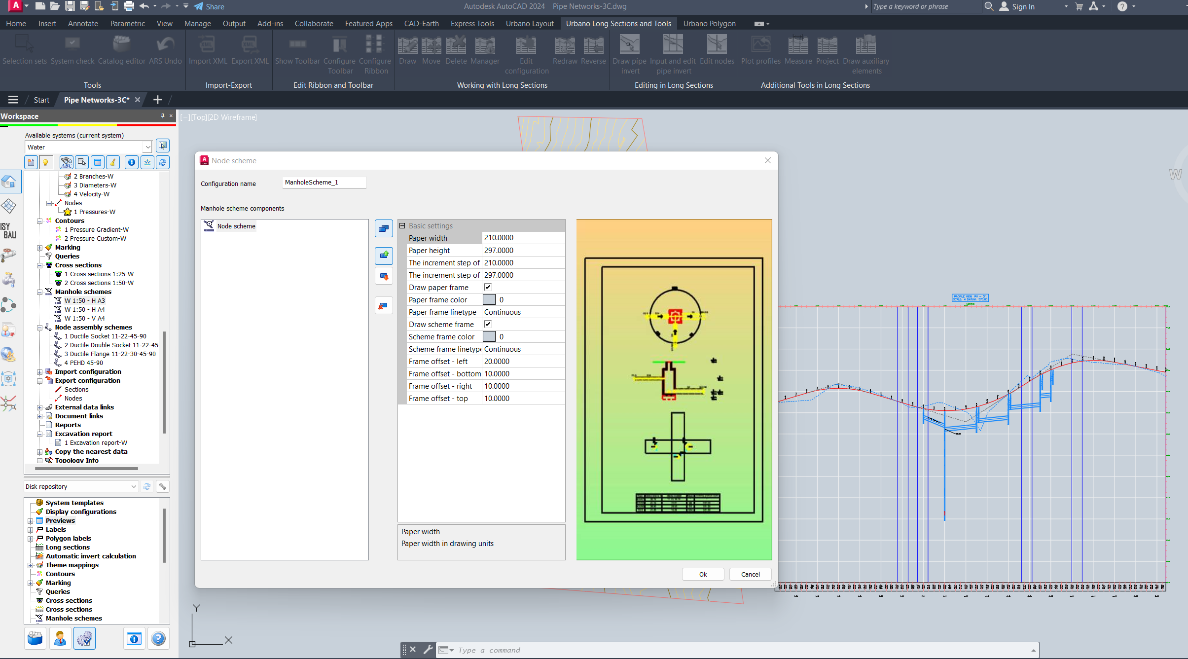Open the Water system dropdown
Image resolution: width=1188 pixels, height=659 pixels.
pyautogui.click(x=147, y=147)
